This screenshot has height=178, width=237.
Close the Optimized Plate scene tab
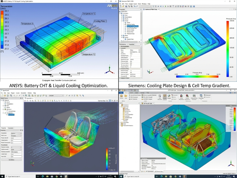[x=159, y=9]
